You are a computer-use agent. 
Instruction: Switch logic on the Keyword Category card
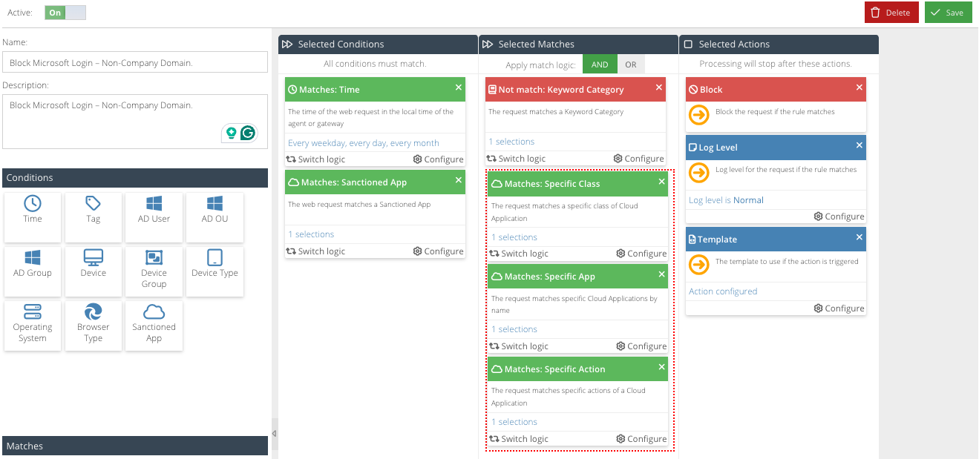click(x=516, y=159)
